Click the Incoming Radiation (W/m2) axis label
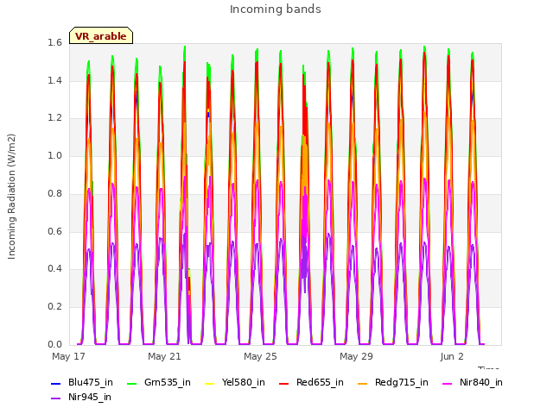 click(x=11, y=197)
